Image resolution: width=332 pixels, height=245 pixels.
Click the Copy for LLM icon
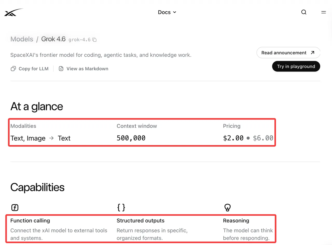[x=13, y=69]
